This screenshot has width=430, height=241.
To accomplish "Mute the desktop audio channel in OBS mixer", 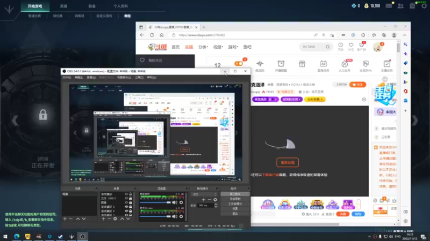I will [x=174, y=202].
